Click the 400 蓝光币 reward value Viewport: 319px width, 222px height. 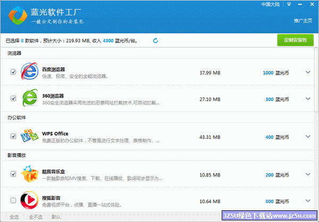tap(277, 137)
